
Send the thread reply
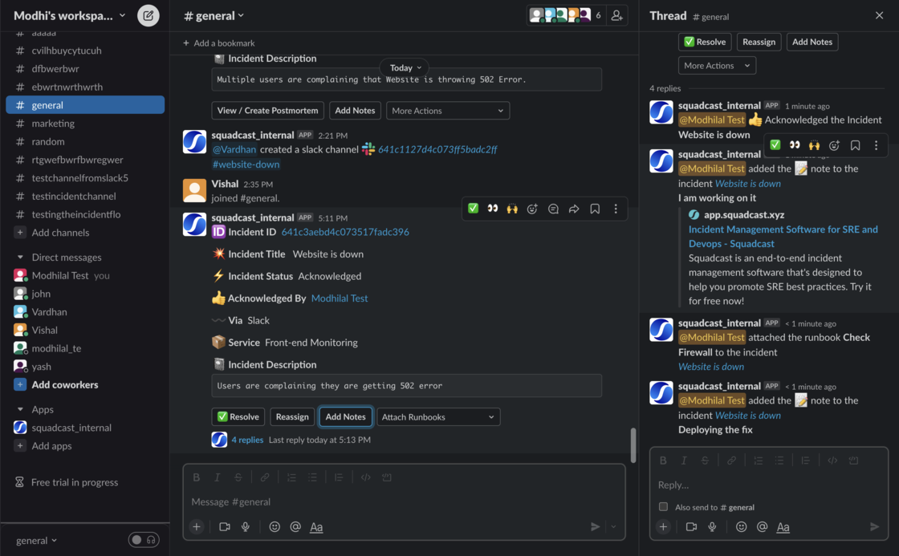(874, 527)
